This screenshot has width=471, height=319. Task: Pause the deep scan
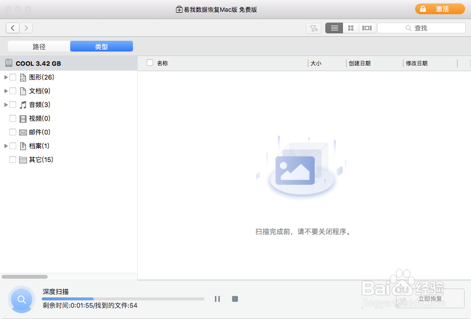pos(217,298)
